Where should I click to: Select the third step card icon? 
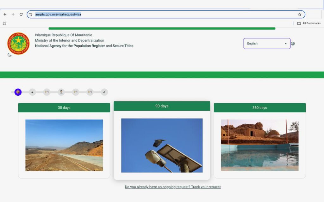pyautogui.click(x=47, y=92)
